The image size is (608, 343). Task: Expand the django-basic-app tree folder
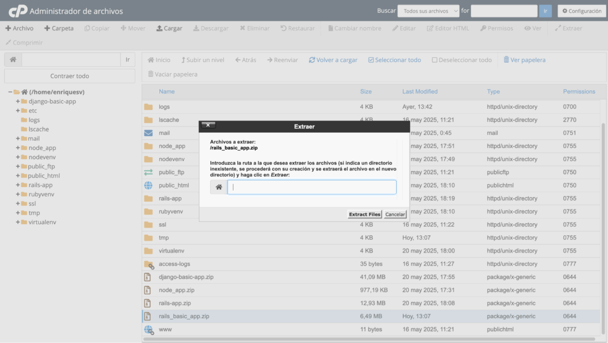[x=18, y=101]
